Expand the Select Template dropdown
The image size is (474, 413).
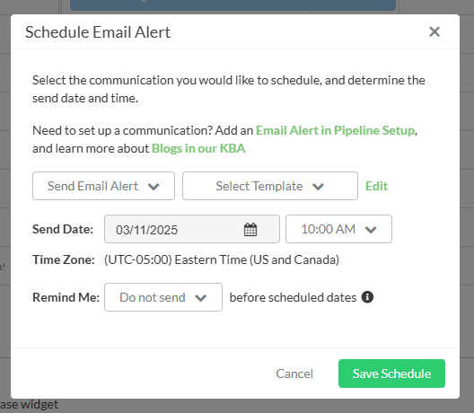[270, 186]
